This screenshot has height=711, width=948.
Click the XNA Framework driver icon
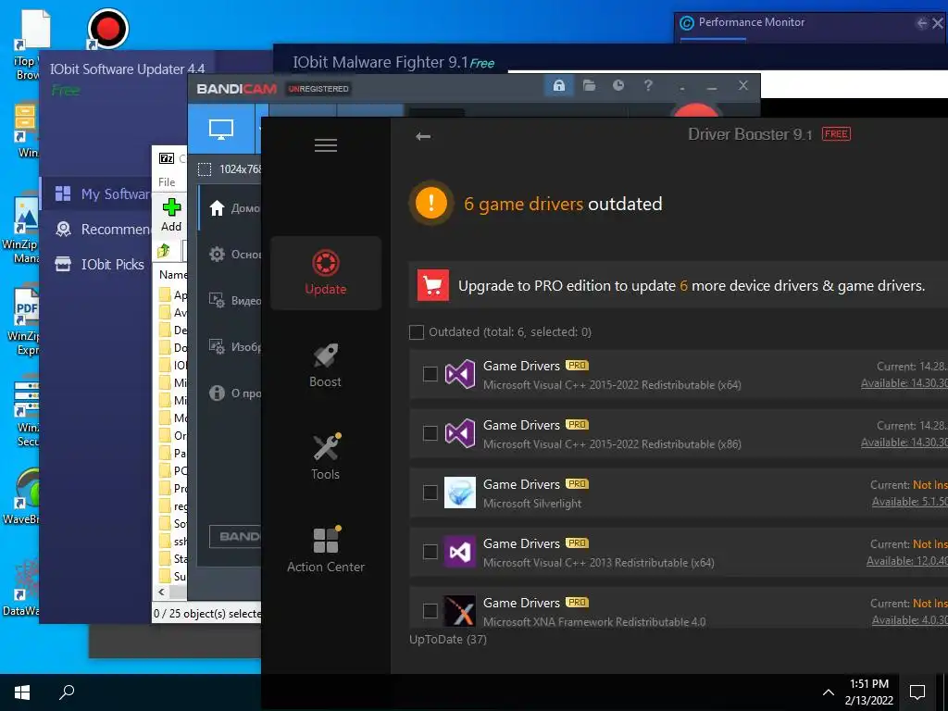(459, 611)
